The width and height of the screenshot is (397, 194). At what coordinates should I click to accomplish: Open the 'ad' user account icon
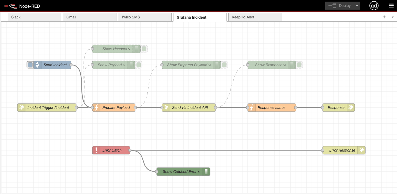point(374,6)
